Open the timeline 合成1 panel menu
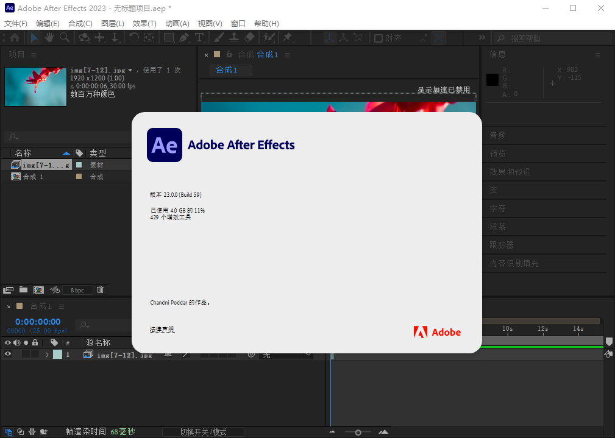Screen dimensions: 615x438 [62, 306]
